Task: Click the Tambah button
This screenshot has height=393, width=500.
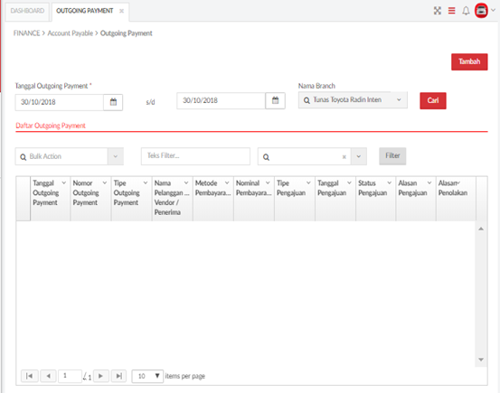Action: pos(469,61)
